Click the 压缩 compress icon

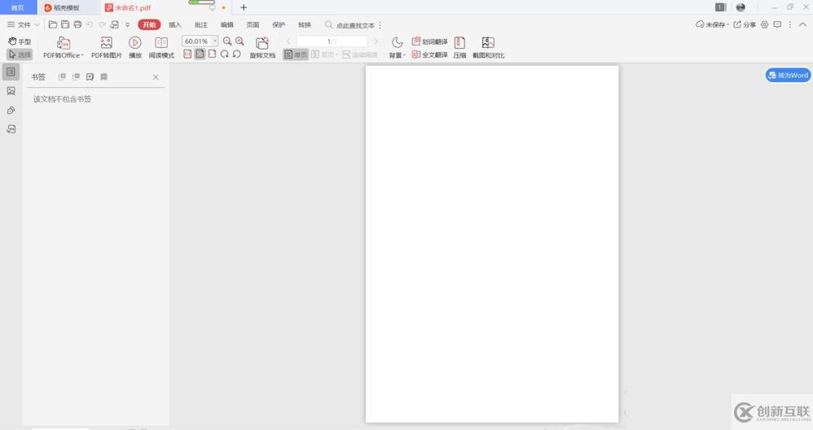coord(459,43)
